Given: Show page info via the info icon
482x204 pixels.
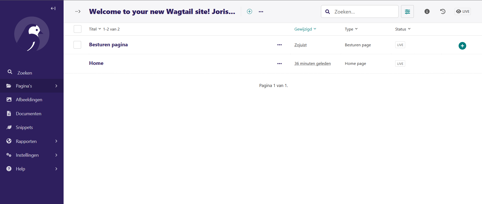Looking at the screenshot, I should 427,11.
